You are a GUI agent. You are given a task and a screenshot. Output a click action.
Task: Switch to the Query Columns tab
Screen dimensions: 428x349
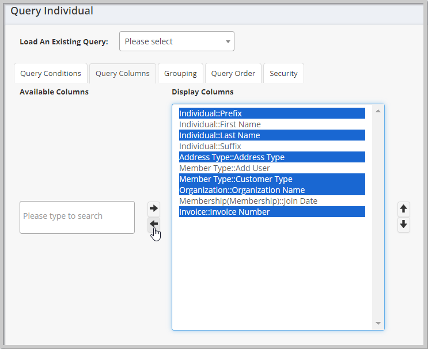pos(123,73)
